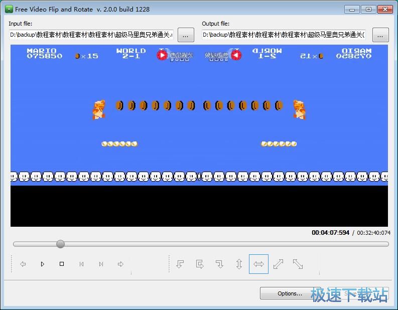The height and width of the screenshot is (310, 398).
Task: Stop video playback
Action: [62, 264]
